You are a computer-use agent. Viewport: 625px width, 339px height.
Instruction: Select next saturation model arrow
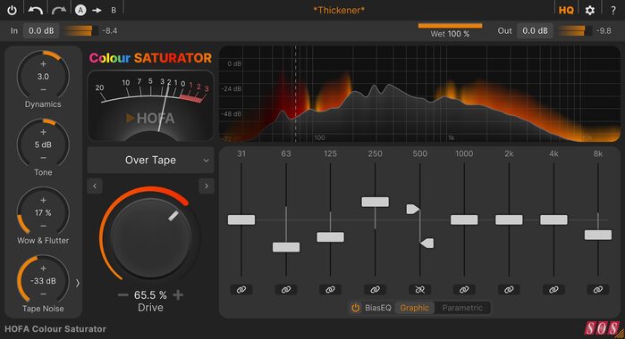pos(207,186)
